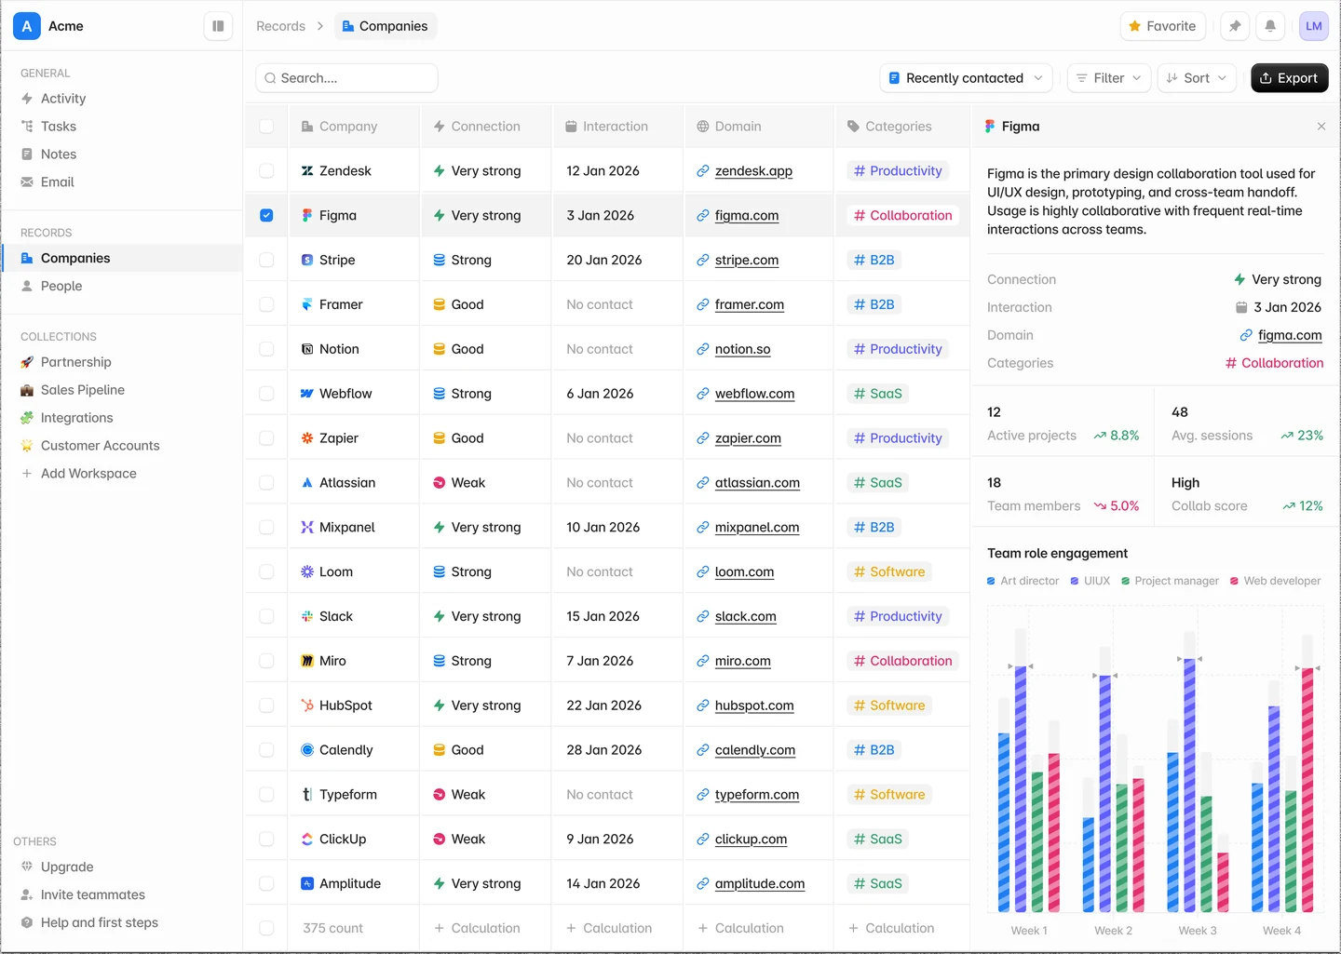Image resolution: width=1341 pixels, height=954 pixels.
Task: Check the Zendesk row checkbox
Action: (266, 171)
